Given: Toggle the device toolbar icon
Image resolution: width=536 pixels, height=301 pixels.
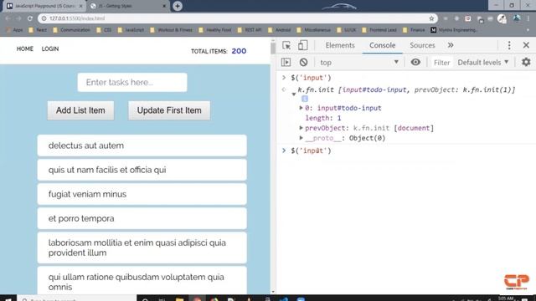Looking at the screenshot, I should point(302,45).
